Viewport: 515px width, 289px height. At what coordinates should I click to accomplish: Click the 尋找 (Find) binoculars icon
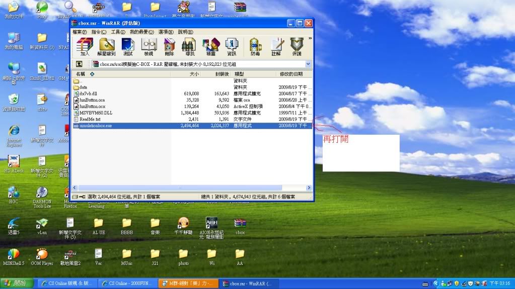(x=189, y=46)
